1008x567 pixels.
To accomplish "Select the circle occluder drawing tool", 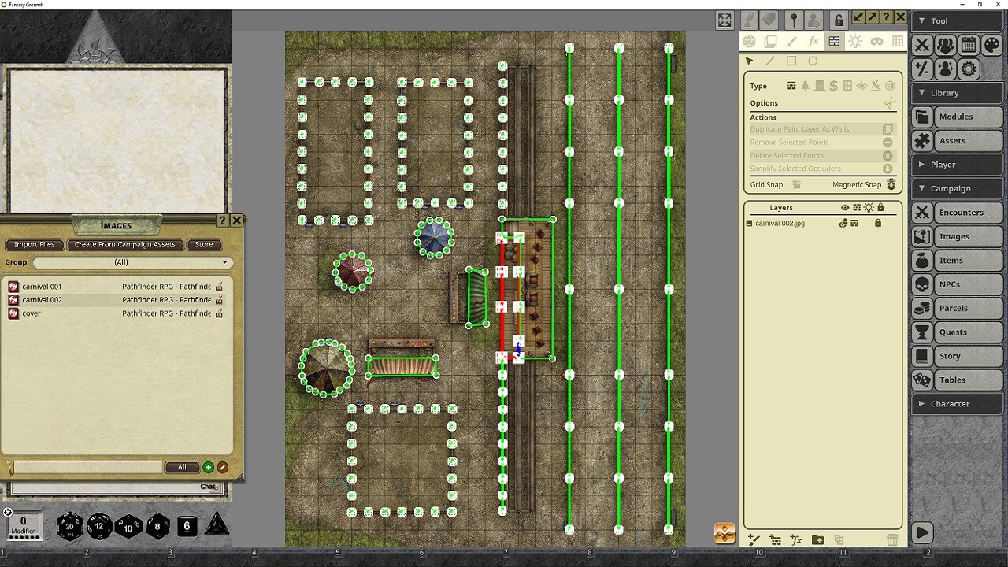I will pos(813,61).
